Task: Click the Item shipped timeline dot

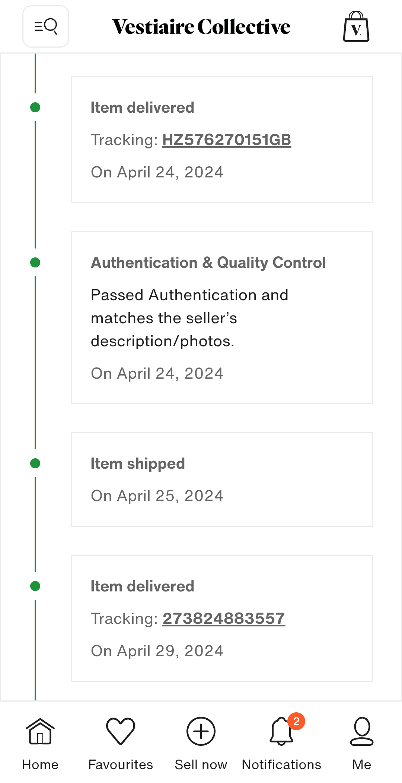Action: coord(35,463)
